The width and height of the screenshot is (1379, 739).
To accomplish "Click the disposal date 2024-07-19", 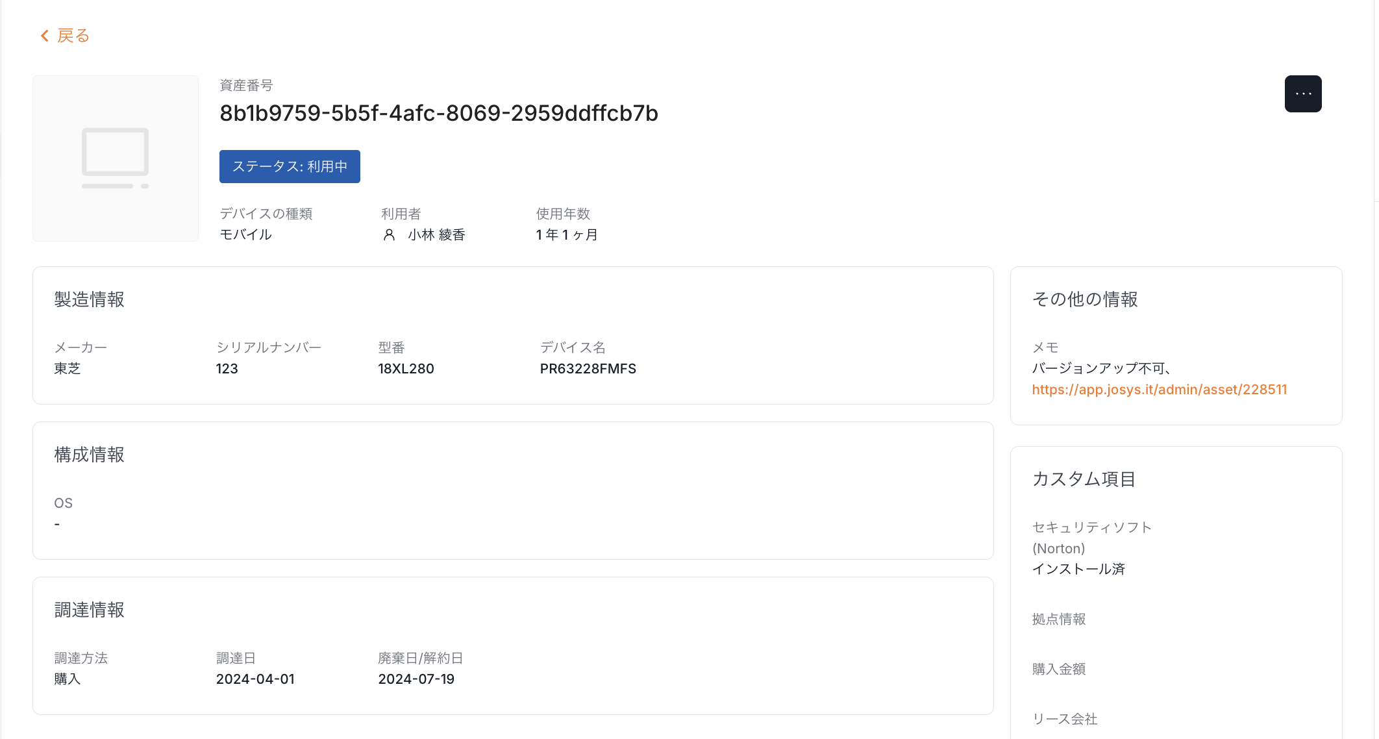I will [416, 679].
